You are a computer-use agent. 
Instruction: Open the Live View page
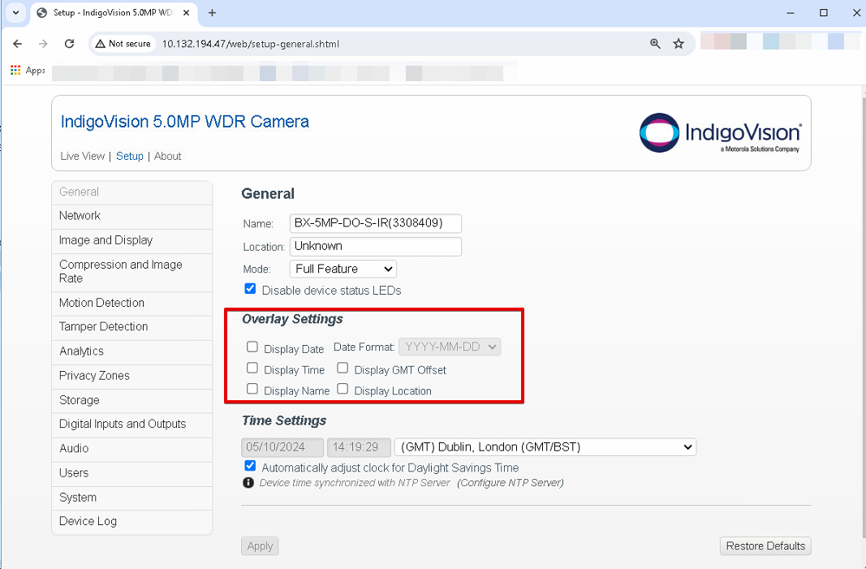[82, 157]
